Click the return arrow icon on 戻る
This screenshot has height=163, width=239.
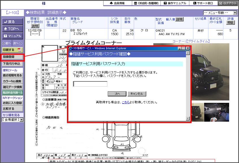tap(6, 22)
